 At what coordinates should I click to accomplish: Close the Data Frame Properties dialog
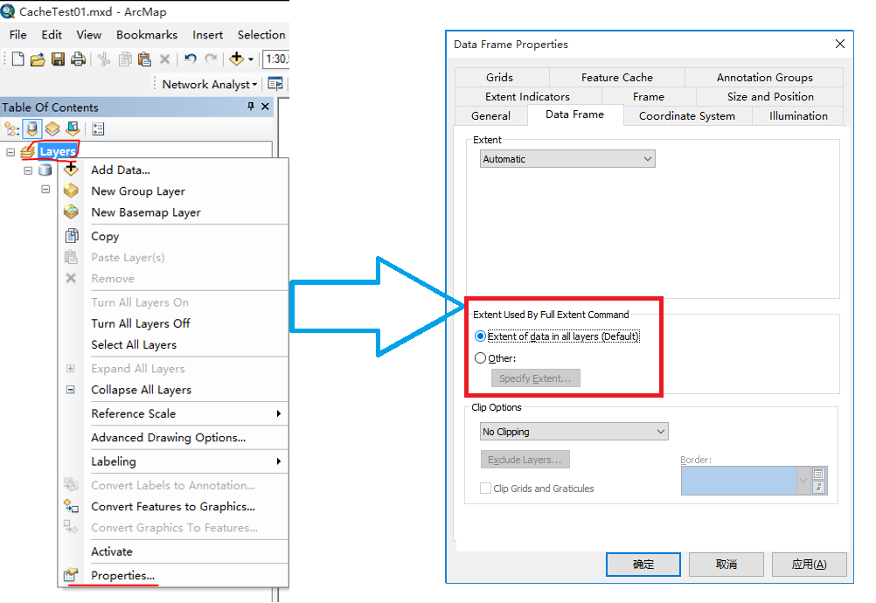[x=839, y=44]
